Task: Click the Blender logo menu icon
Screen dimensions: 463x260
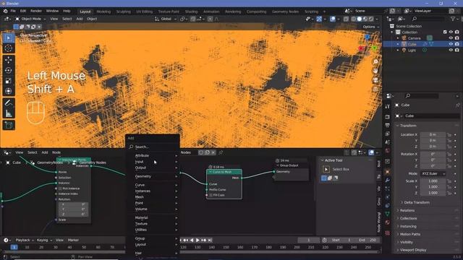Action: tap(5, 11)
